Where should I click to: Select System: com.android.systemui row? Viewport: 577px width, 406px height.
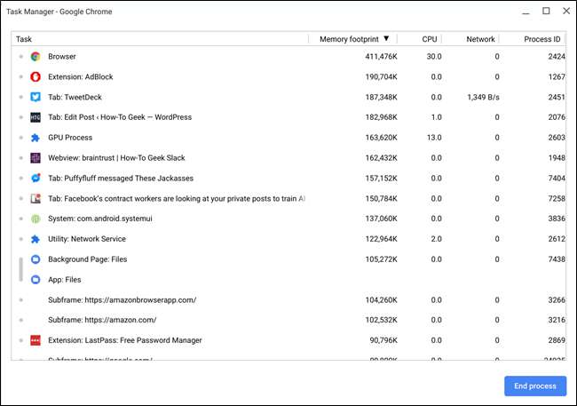(x=288, y=219)
